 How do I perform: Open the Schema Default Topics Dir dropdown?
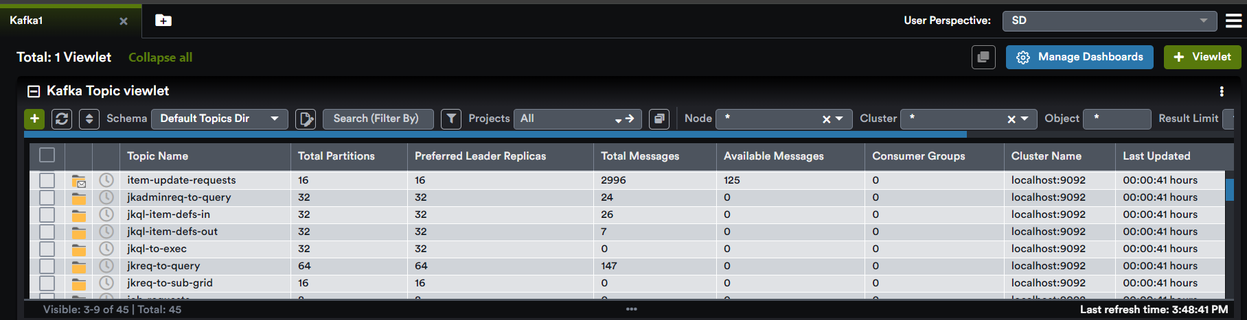219,119
